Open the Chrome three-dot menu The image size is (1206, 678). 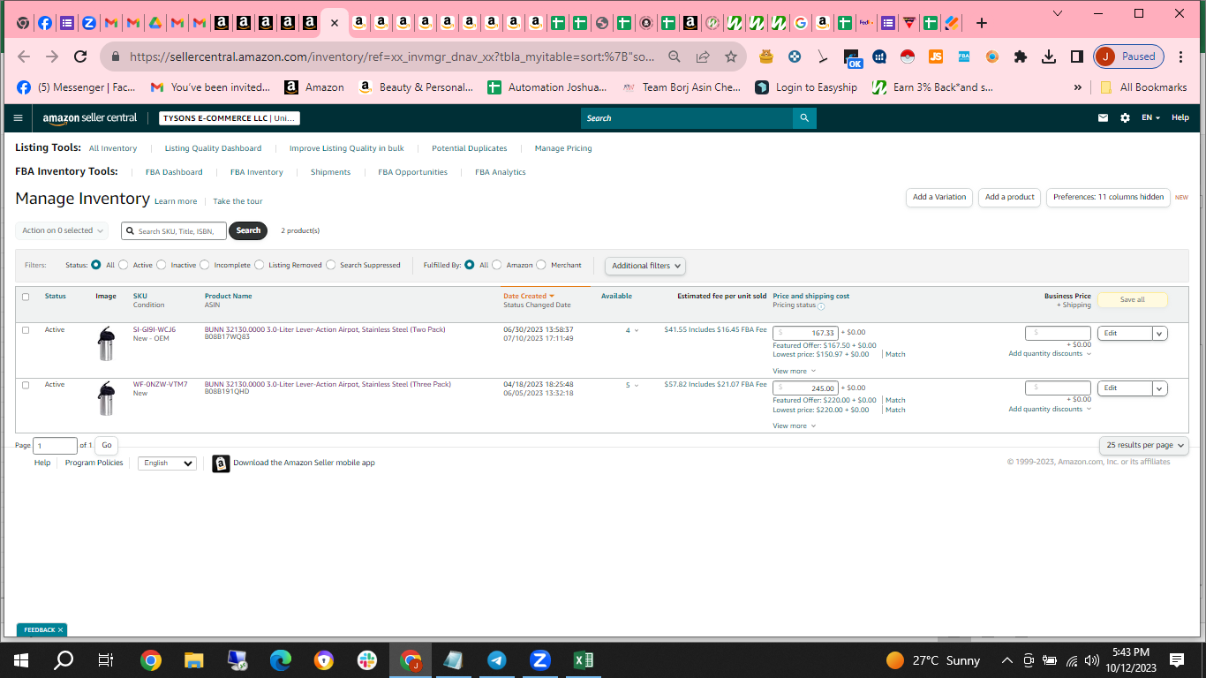pyautogui.click(x=1182, y=56)
